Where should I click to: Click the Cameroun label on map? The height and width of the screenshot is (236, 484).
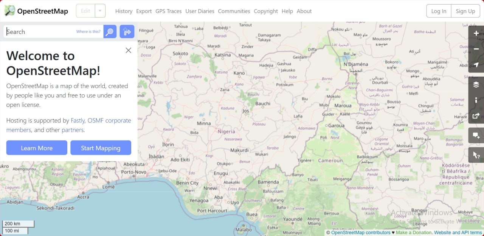330,160
